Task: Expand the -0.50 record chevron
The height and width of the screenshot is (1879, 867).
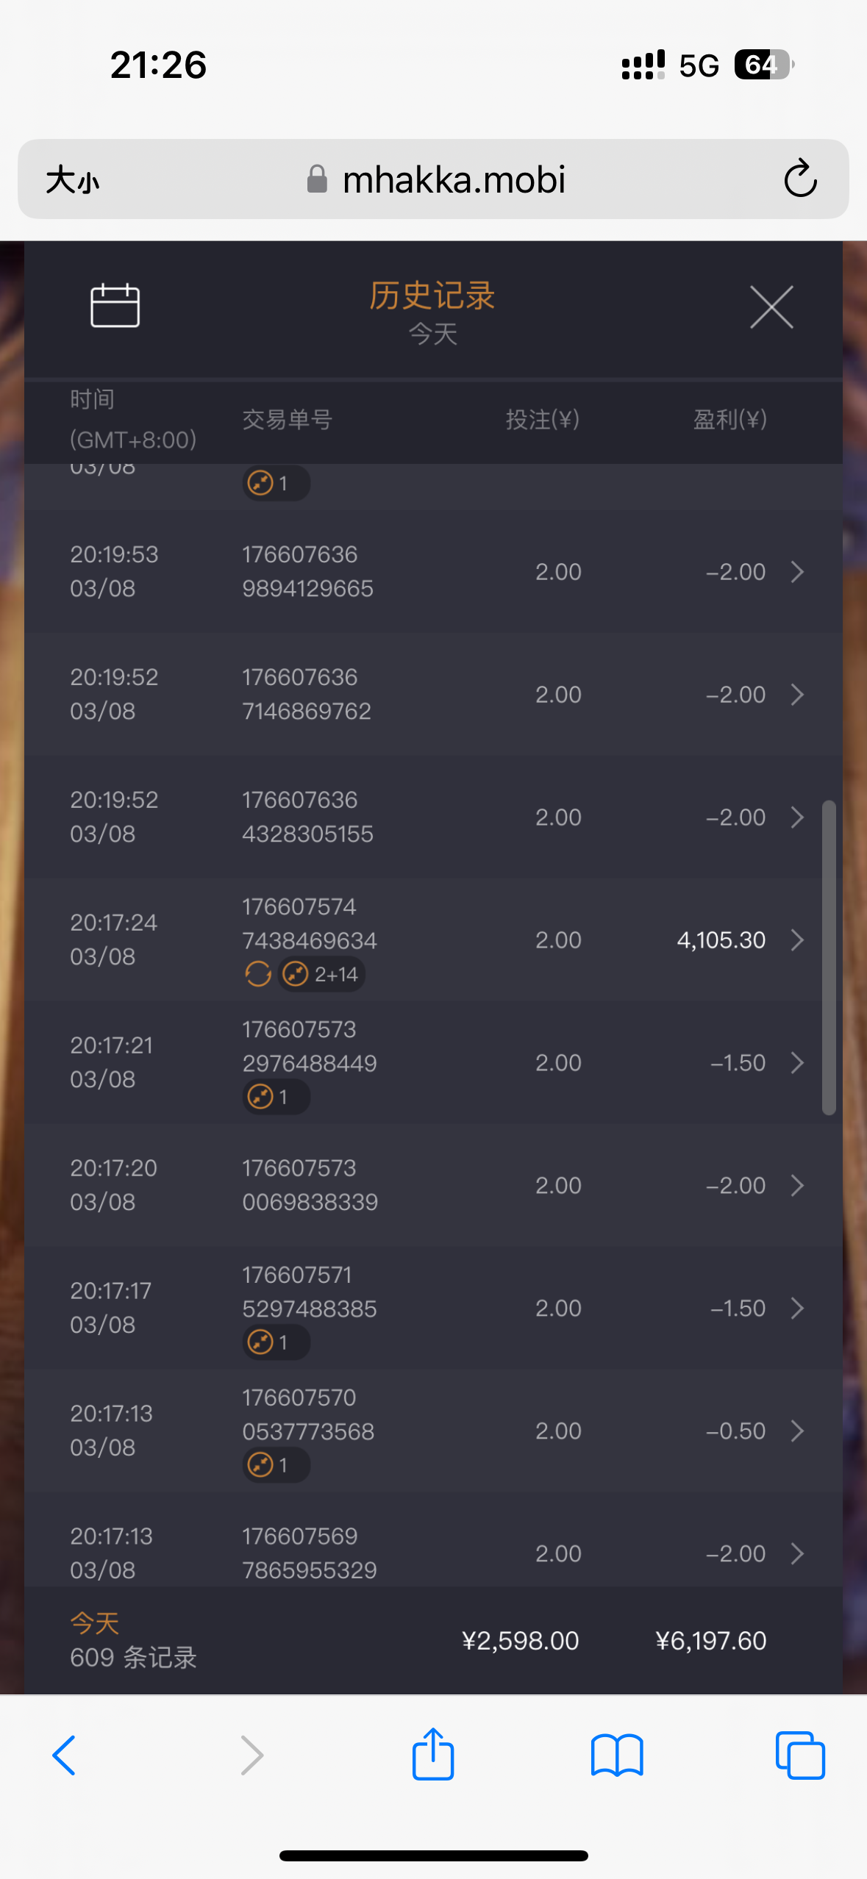Action: pyautogui.click(x=797, y=1431)
